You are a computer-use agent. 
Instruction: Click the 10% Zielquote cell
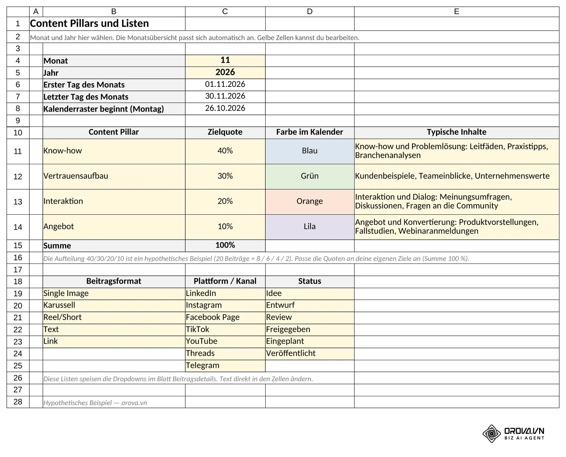click(225, 227)
